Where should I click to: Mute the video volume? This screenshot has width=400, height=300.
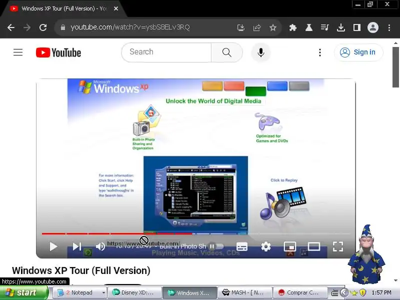(100, 246)
